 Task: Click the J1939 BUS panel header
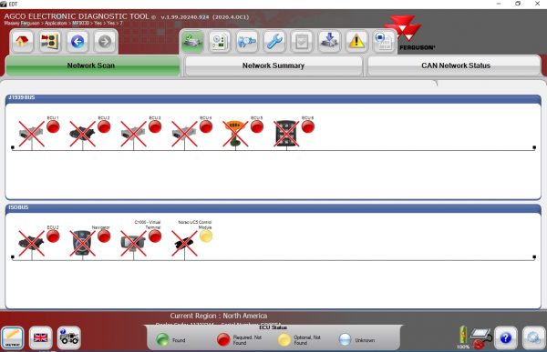pyautogui.click(x=273, y=98)
